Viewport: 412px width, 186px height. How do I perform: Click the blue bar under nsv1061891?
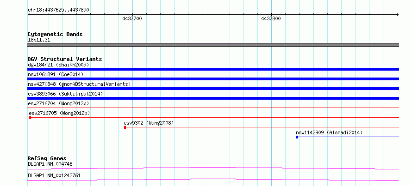click(x=213, y=79)
